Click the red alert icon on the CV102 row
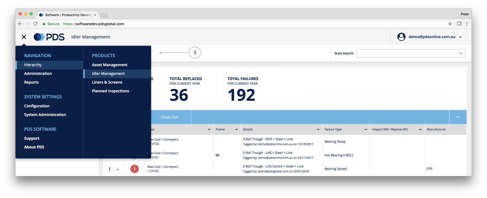This screenshot has width=487, height=198. pyautogui.click(x=134, y=169)
